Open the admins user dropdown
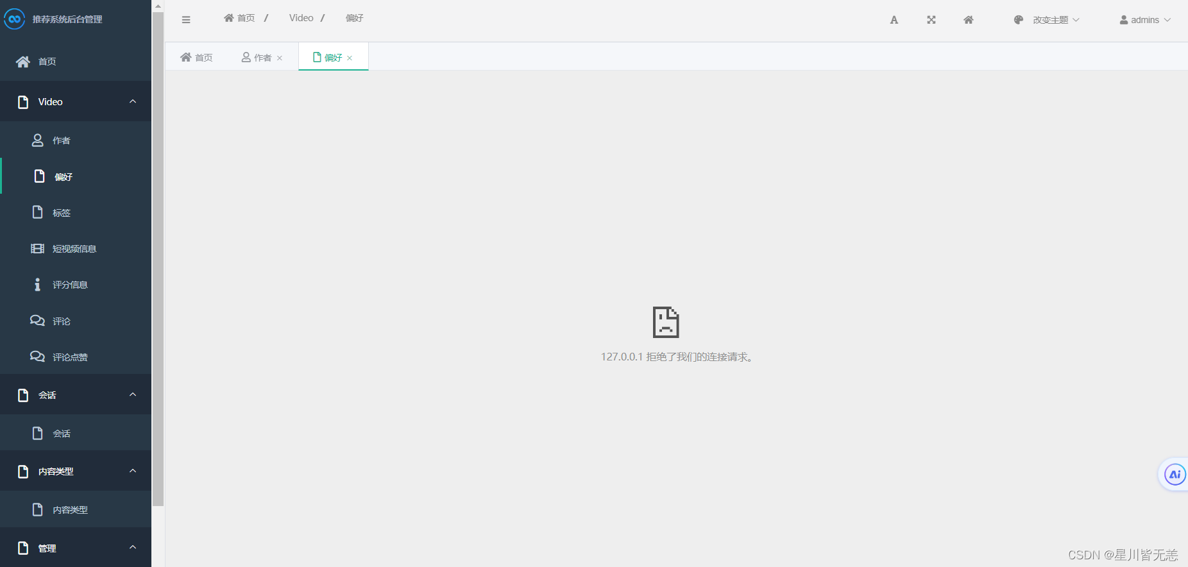The height and width of the screenshot is (567, 1188). coord(1146,20)
